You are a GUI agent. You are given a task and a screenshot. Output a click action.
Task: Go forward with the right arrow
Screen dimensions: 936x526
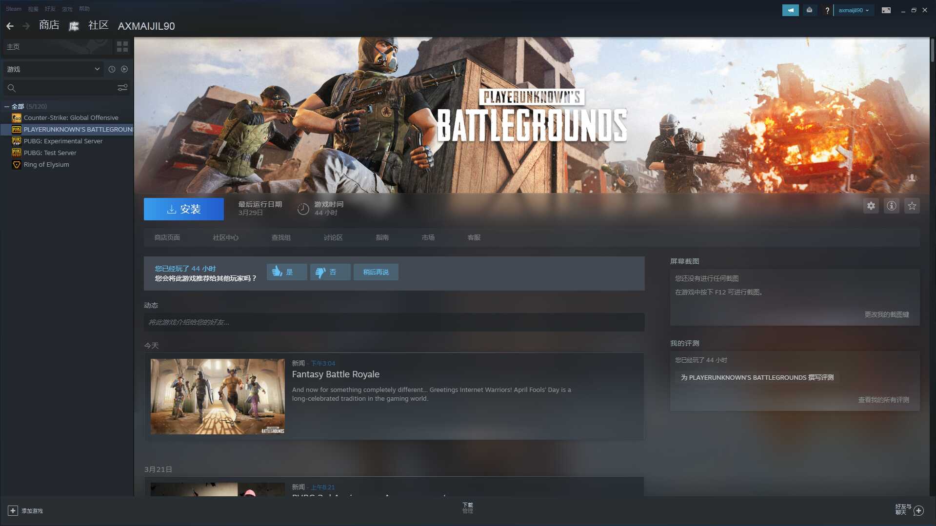pyautogui.click(x=26, y=26)
